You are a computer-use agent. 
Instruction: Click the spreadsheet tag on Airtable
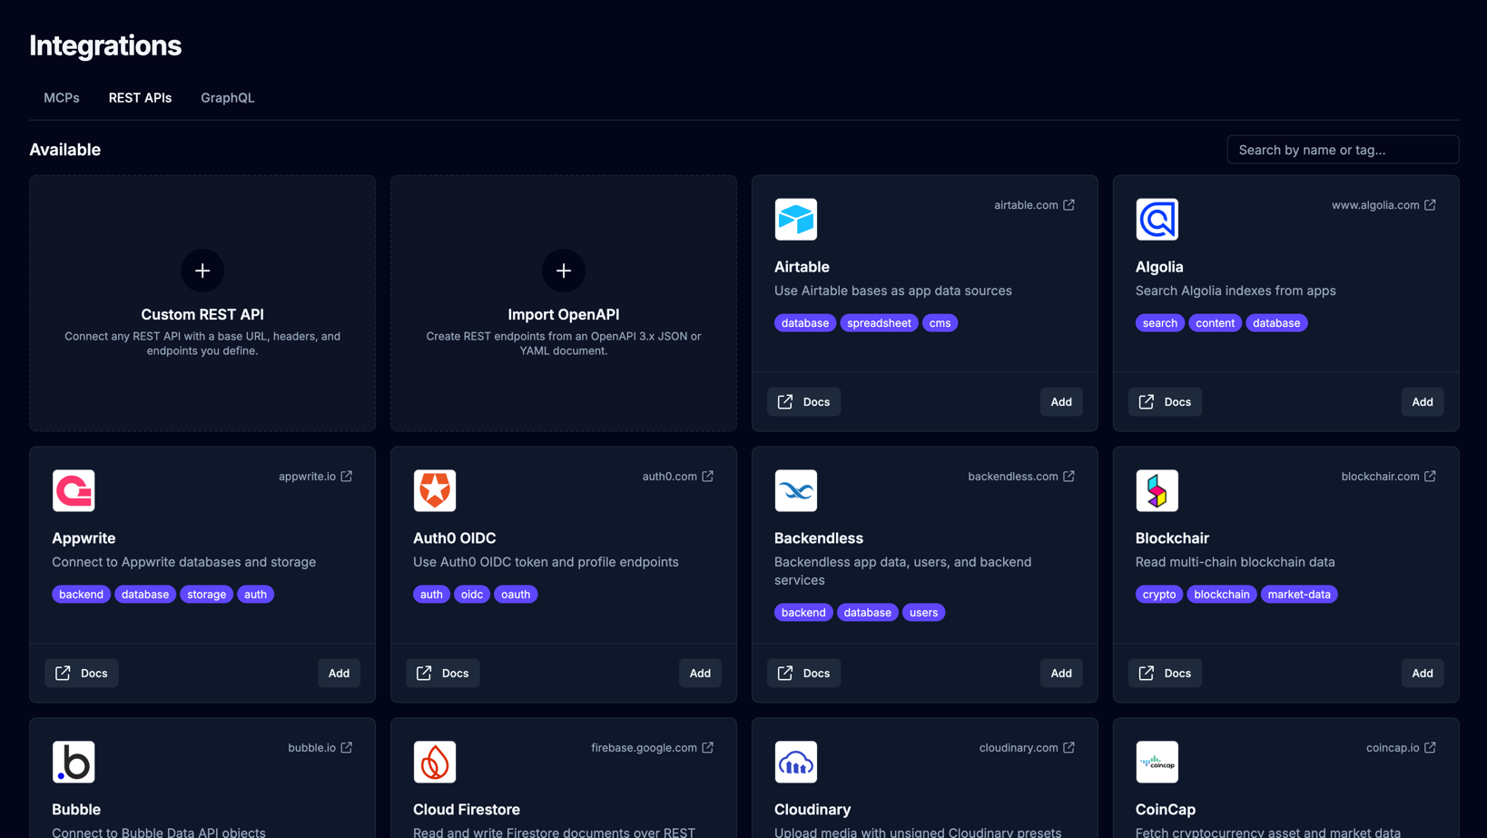(879, 323)
